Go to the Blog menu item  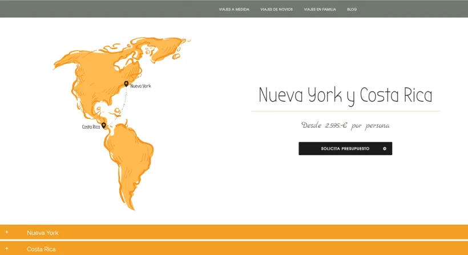(352, 10)
